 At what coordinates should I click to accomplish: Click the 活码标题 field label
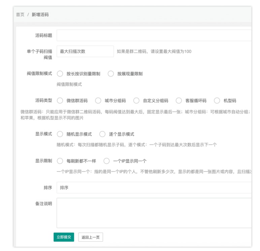(x=43, y=35)
